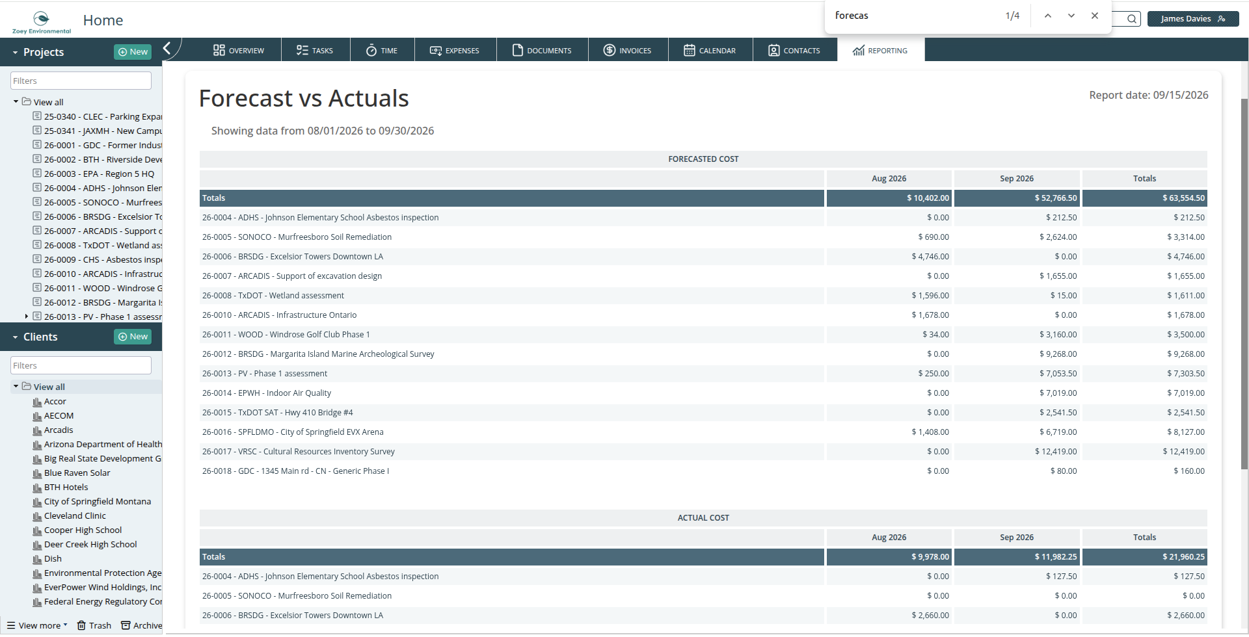Create a new project with New button
The image size is (1249, 637).
coord(133,52)
